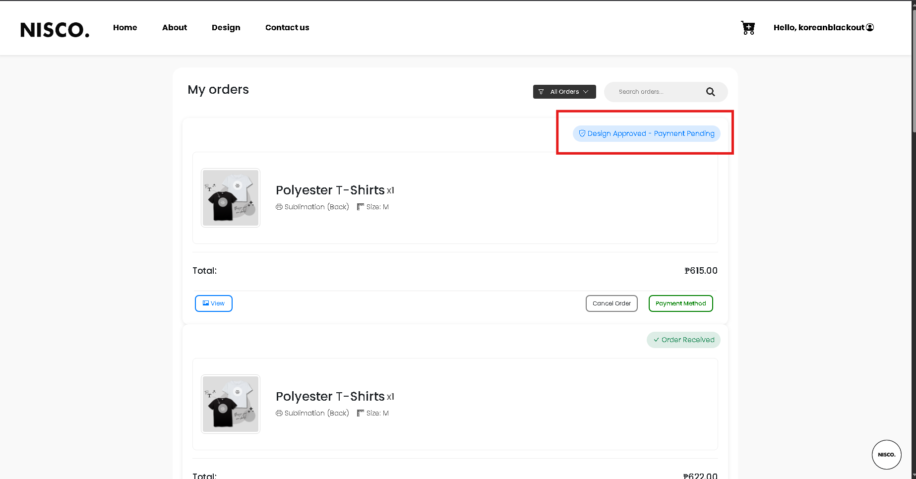Navigate to the Design page
The height and width of the screenshot is (479, 916).
click(226, 28)
